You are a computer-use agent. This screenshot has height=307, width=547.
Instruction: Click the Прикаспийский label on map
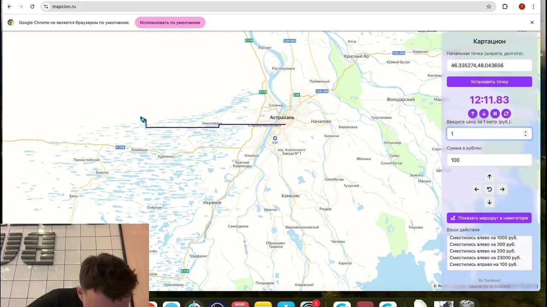pyautogui.click(x=87, y=160)
